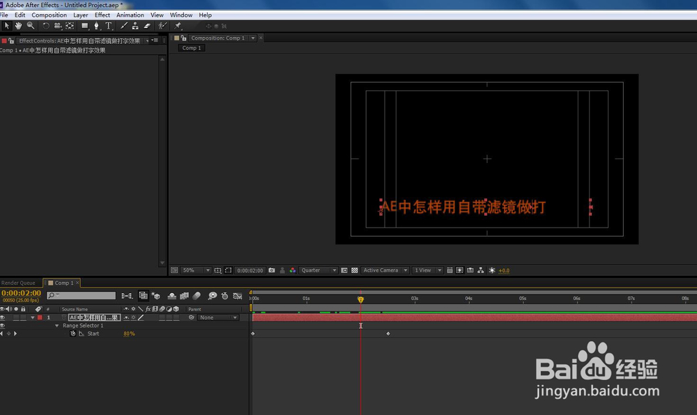Screen dimensions: 697x415
Task: Choose the Rotation tool
Action: click(x=45, y=26)
